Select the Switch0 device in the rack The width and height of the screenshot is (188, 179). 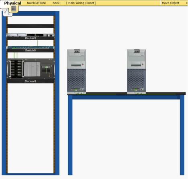pyautogui.click(x=31, y=49)
